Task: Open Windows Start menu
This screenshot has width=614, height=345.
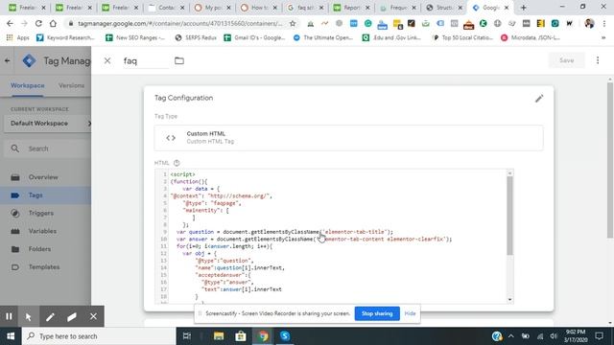Action: click(11, 336)
